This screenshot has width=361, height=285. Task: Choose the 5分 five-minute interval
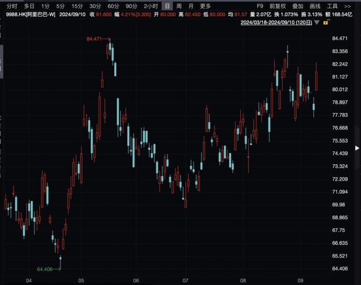click(x=60, y=6)
